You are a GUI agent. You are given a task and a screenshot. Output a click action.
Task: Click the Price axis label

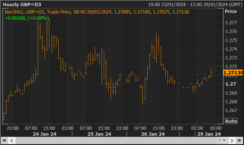pos(231,11)
